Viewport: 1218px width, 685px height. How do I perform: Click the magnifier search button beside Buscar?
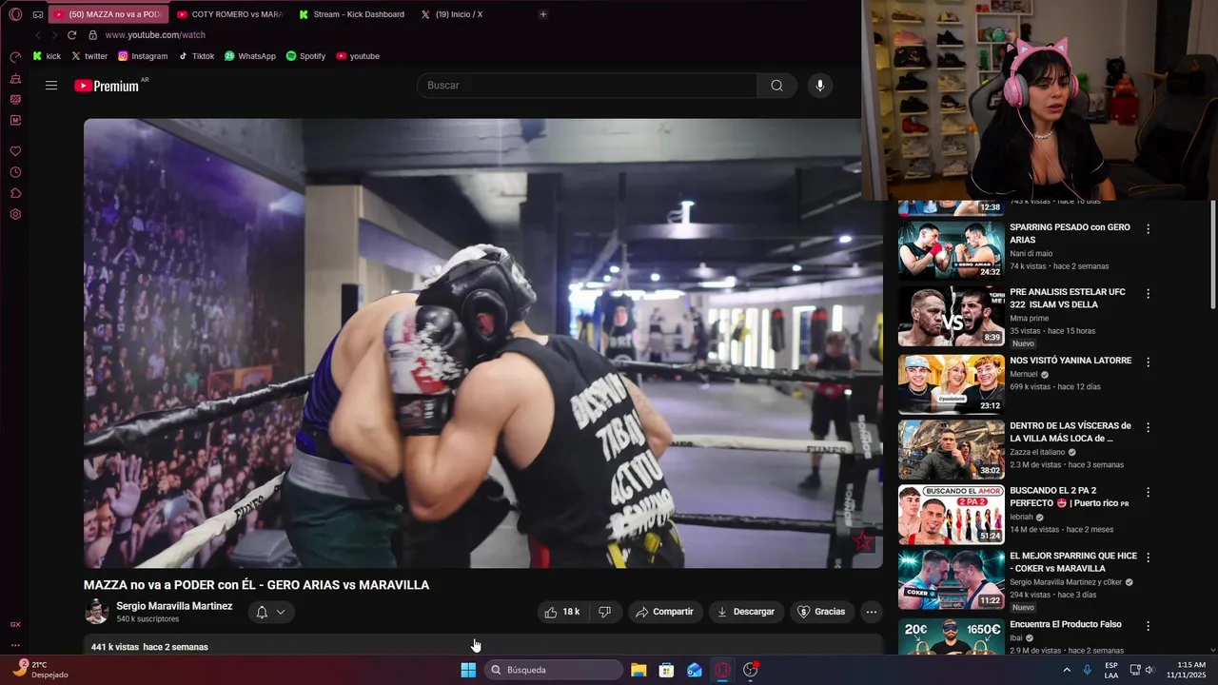pos(777,86)
